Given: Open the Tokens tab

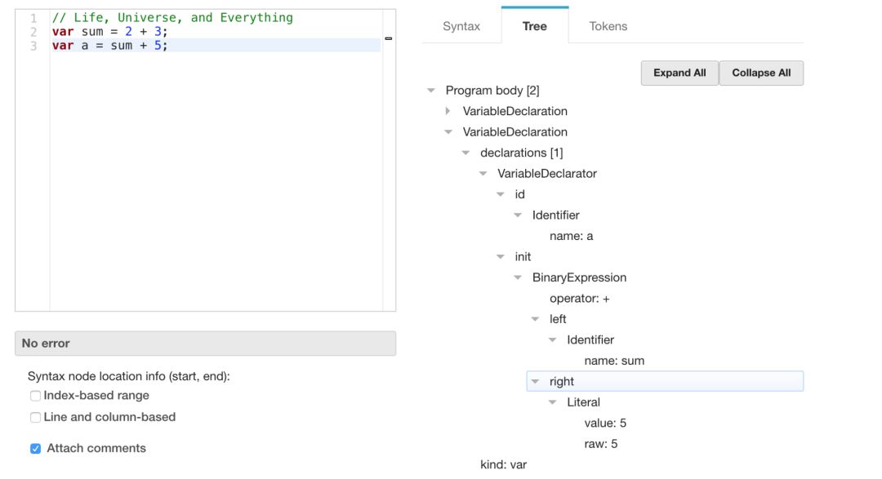Looking at the screenshot, I should point(608,25).
